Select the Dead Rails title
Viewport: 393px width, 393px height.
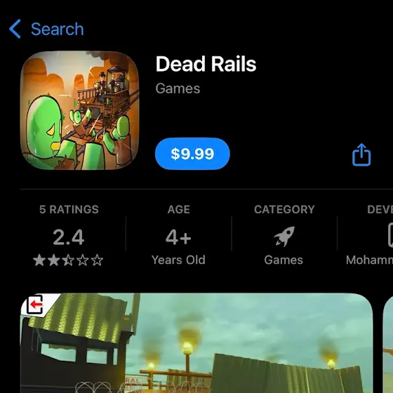tap(206, 64)
